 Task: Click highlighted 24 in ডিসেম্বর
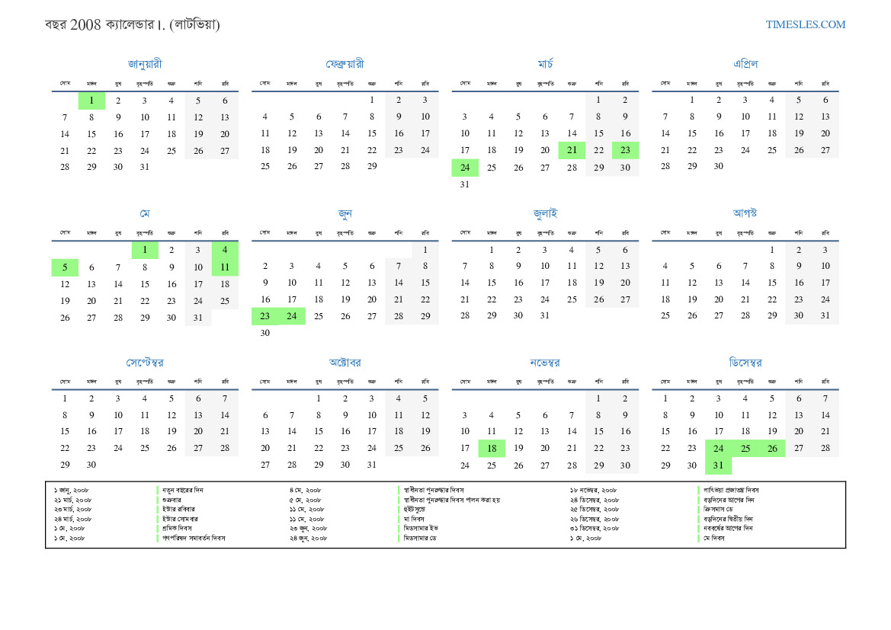click(718, 448)
